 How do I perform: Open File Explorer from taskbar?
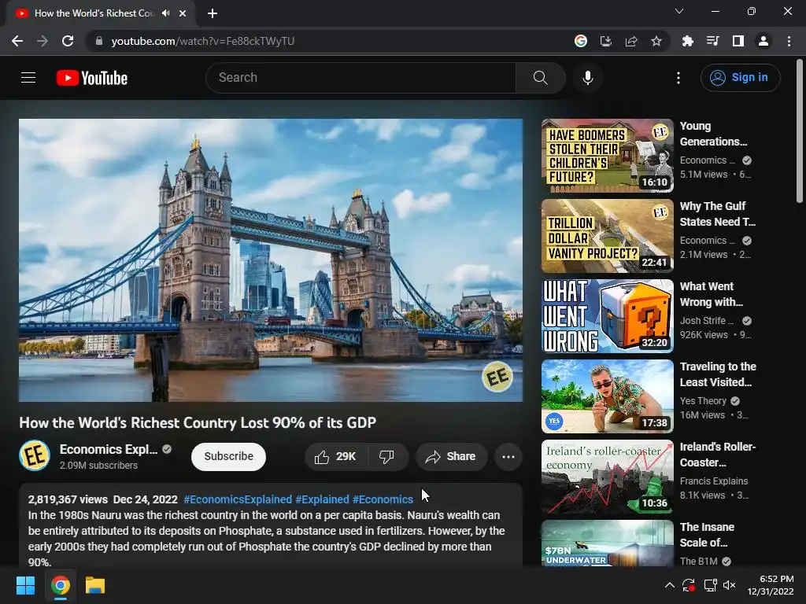coord(95,585)
